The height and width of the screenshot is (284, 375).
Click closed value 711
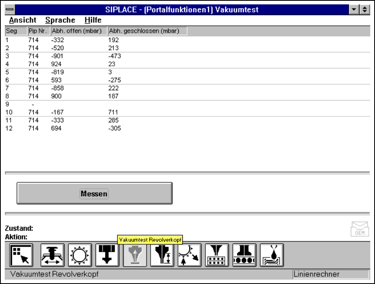tap(113, 112)
